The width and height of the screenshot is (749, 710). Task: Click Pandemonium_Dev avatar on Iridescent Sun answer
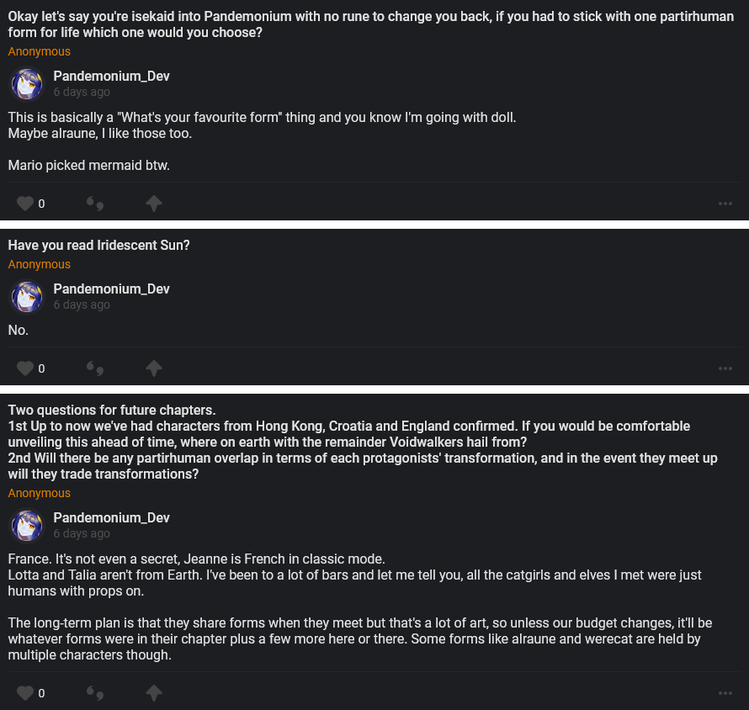[27, 297]
